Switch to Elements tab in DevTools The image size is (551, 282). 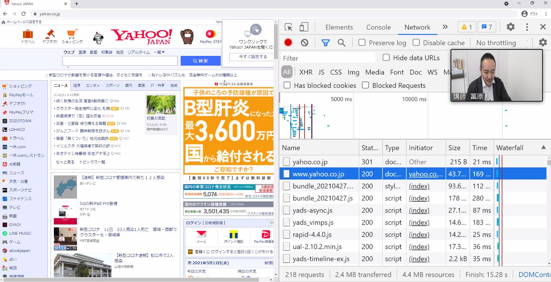pyautogui.click(x=339, y=27)
